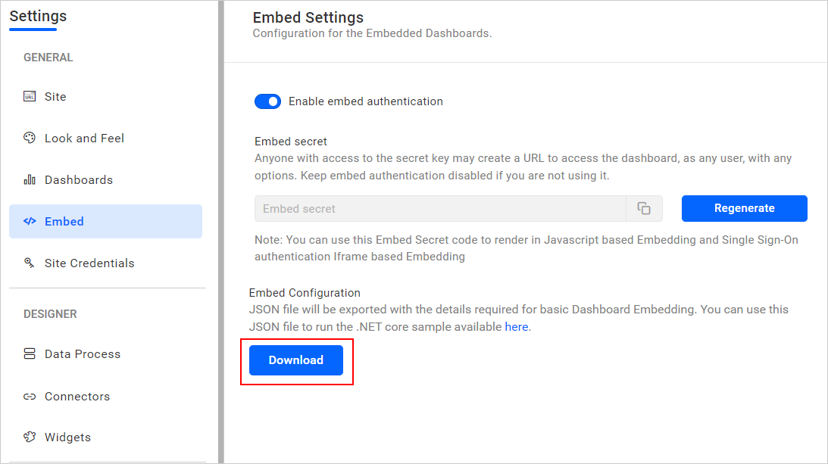Open Look and Feel settings via its face icon
This screenshot has height=464, width=828.
pyautogui.click(x=30, y=138)
